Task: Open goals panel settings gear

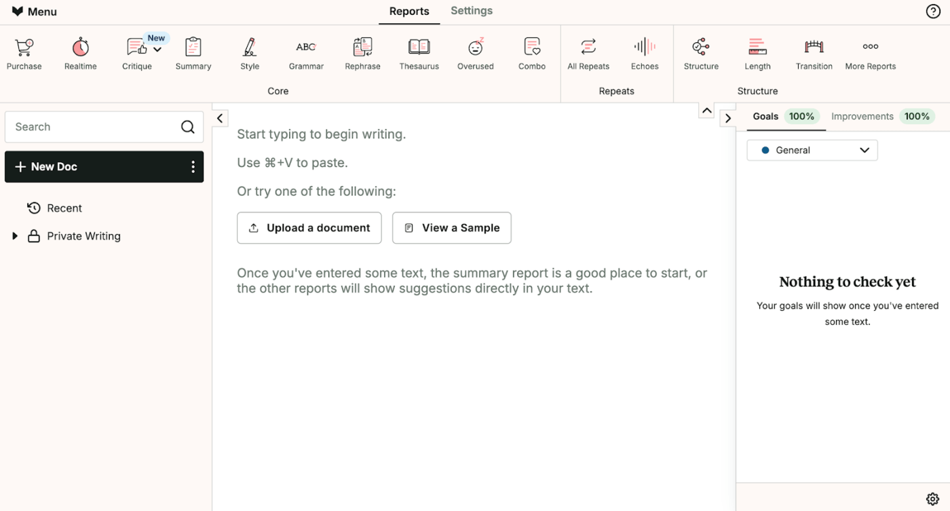Action: click(x=933, y=499)
